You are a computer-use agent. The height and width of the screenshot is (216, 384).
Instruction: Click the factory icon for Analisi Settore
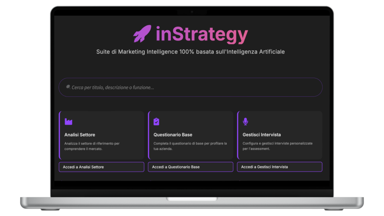coord(68,121)
